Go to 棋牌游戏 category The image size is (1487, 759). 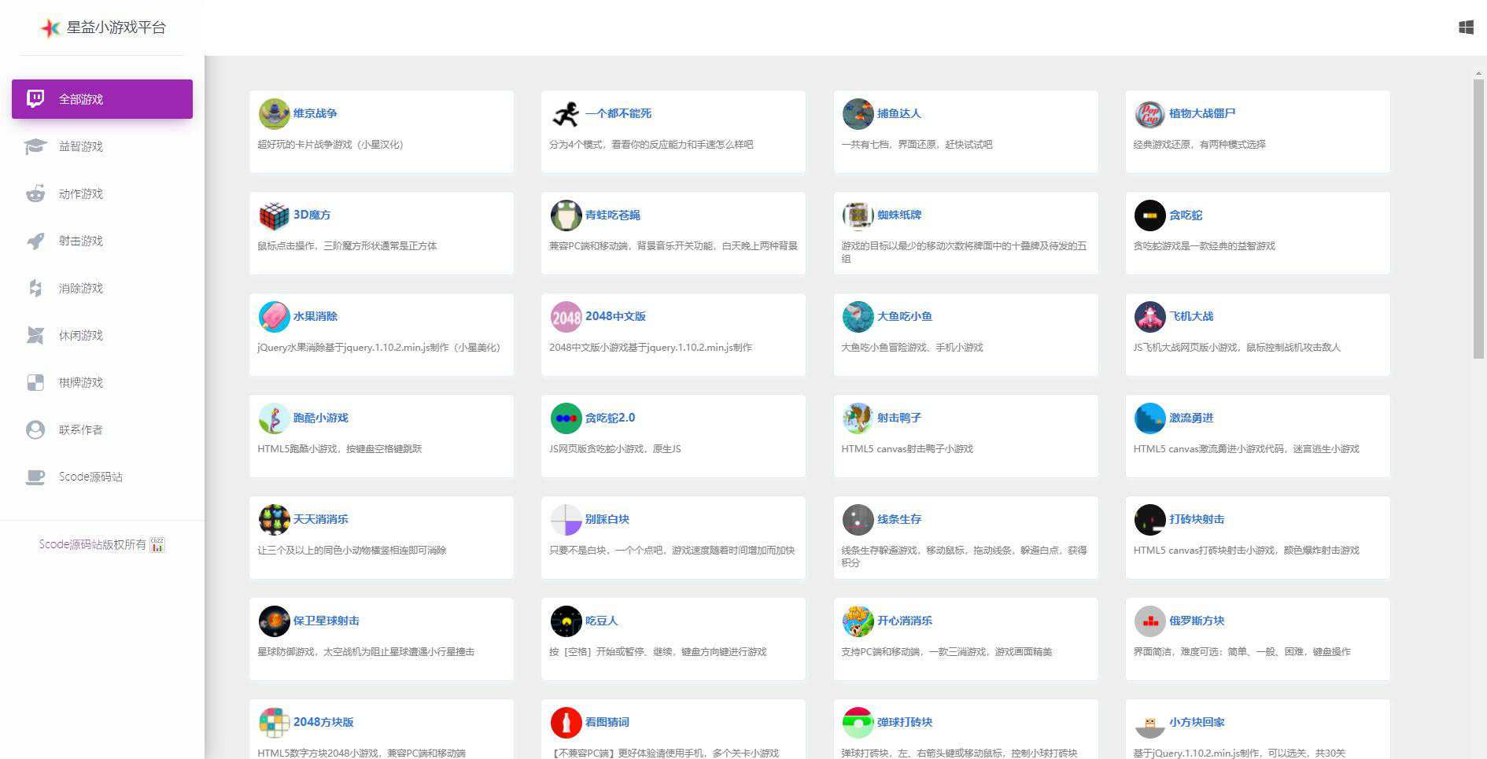tap(81, 382)
